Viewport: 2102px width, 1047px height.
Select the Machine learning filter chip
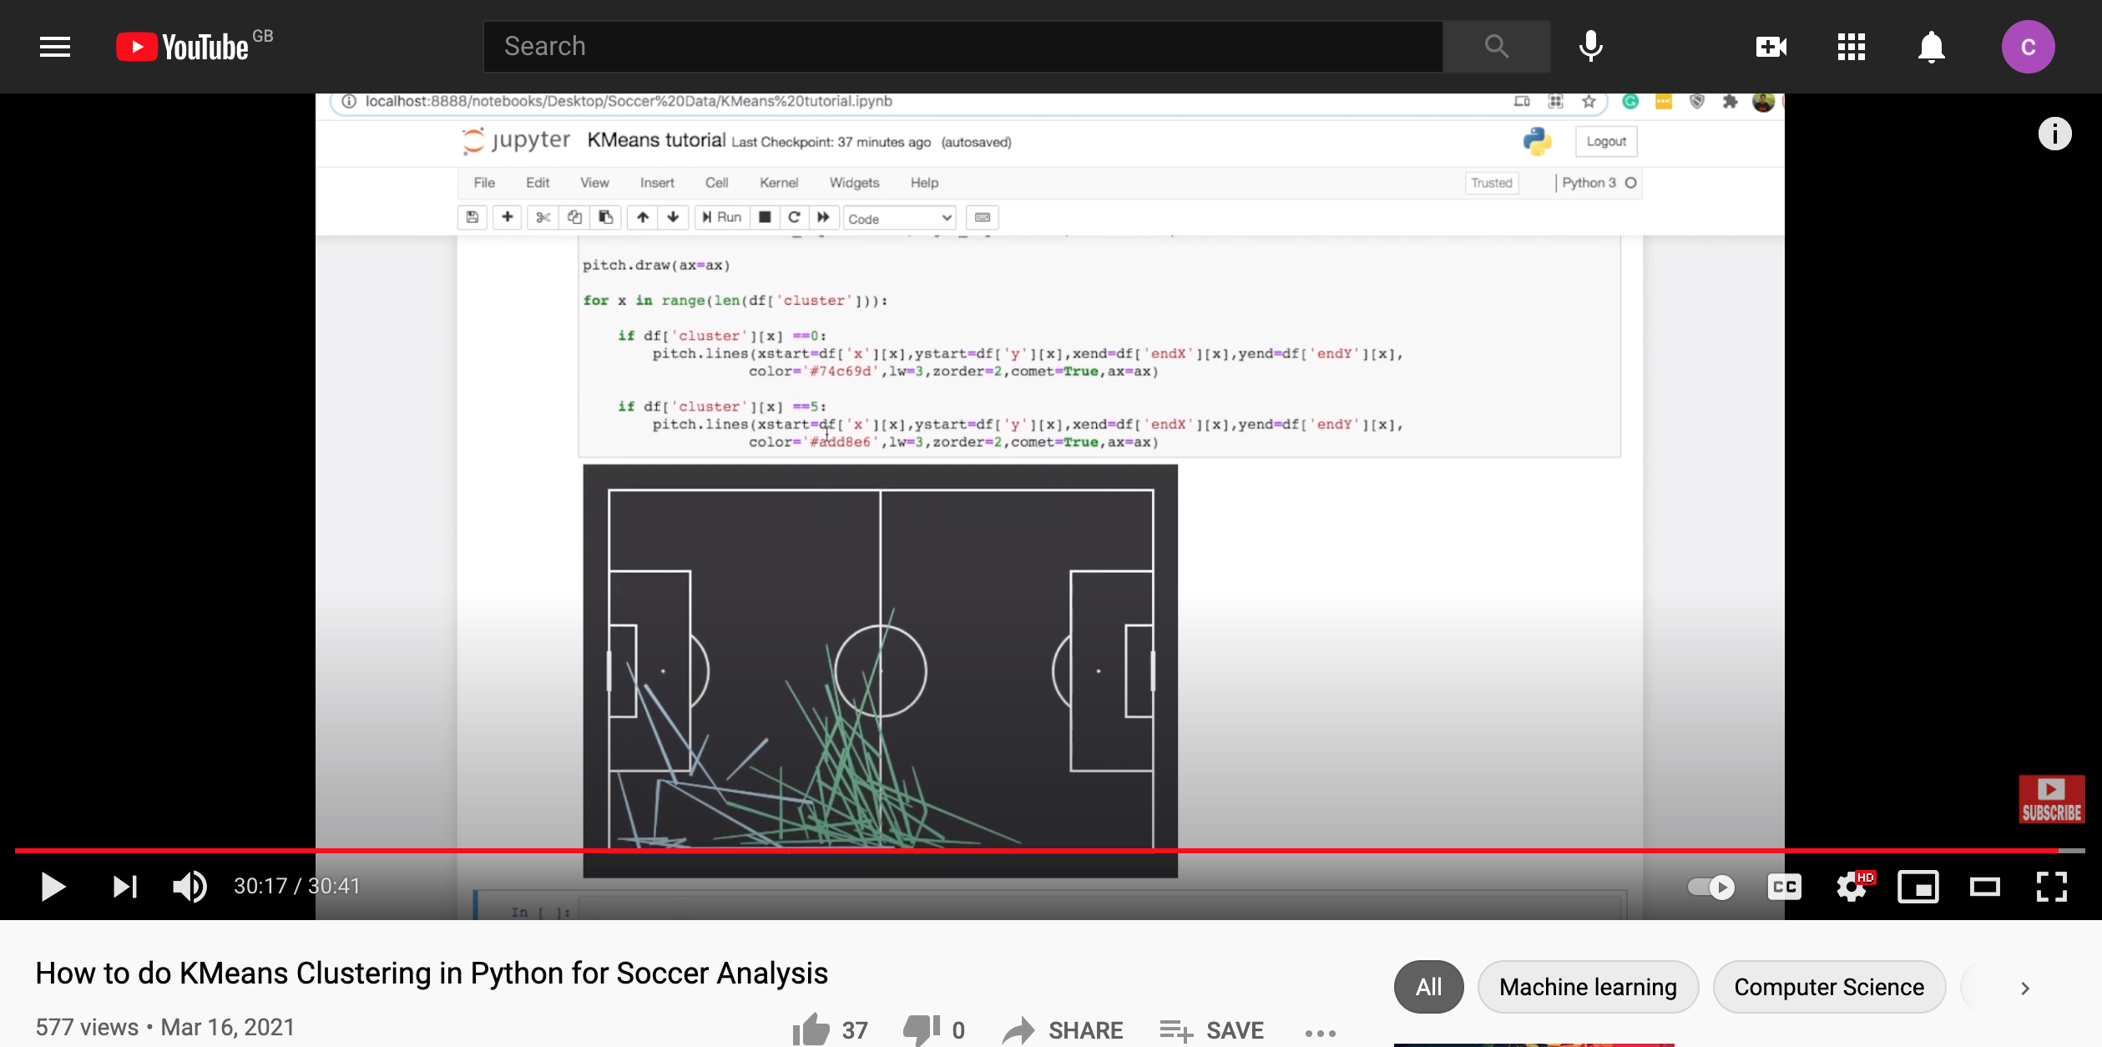point(1587,987)
